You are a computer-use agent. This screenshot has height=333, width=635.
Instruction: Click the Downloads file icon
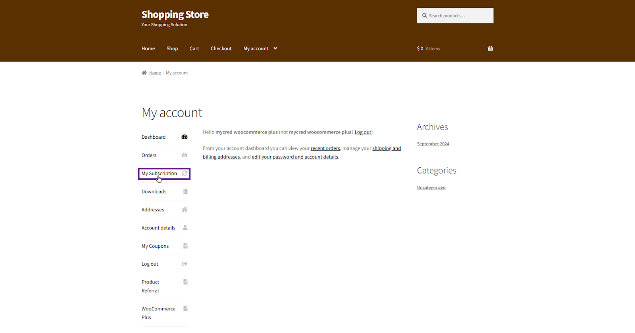pos(185,191)
